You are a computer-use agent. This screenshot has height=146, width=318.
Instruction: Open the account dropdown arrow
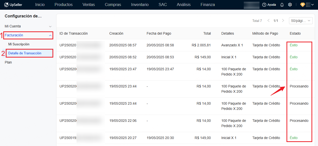click(x=312, y=5)
